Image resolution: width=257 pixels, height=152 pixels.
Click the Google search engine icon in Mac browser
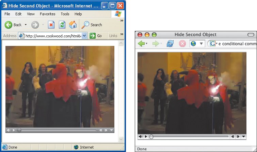pos(213,44)
